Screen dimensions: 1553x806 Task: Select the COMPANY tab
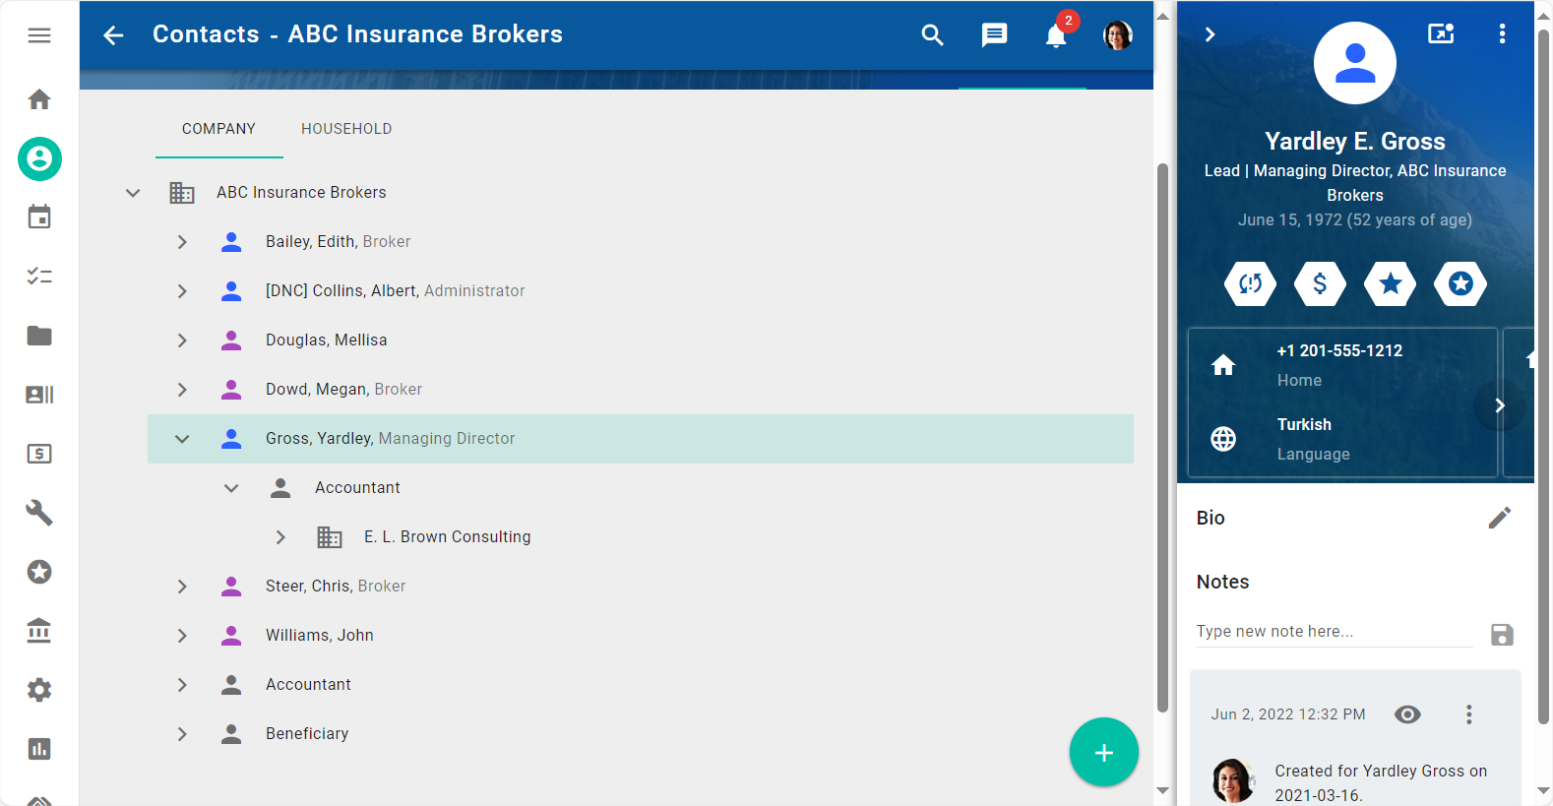[218, 129]
